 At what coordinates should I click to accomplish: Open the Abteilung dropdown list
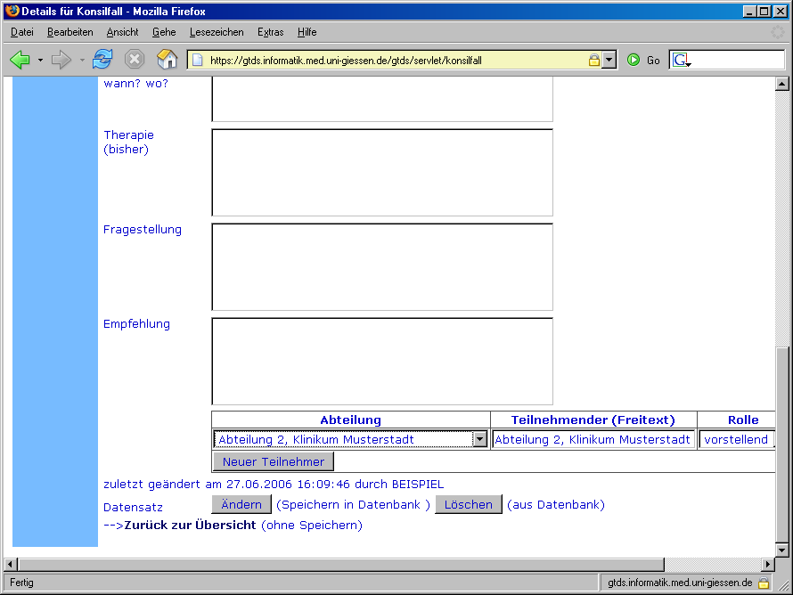click(x=479, y=439)
